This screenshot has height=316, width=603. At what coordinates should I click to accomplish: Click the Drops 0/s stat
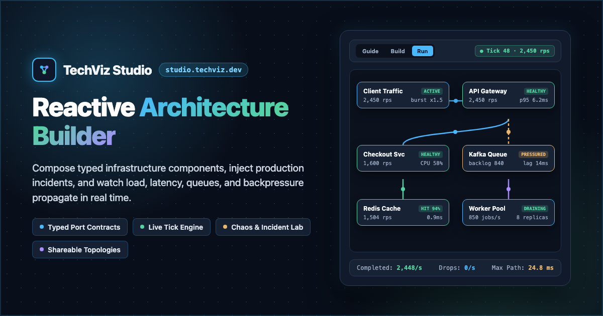457,268
